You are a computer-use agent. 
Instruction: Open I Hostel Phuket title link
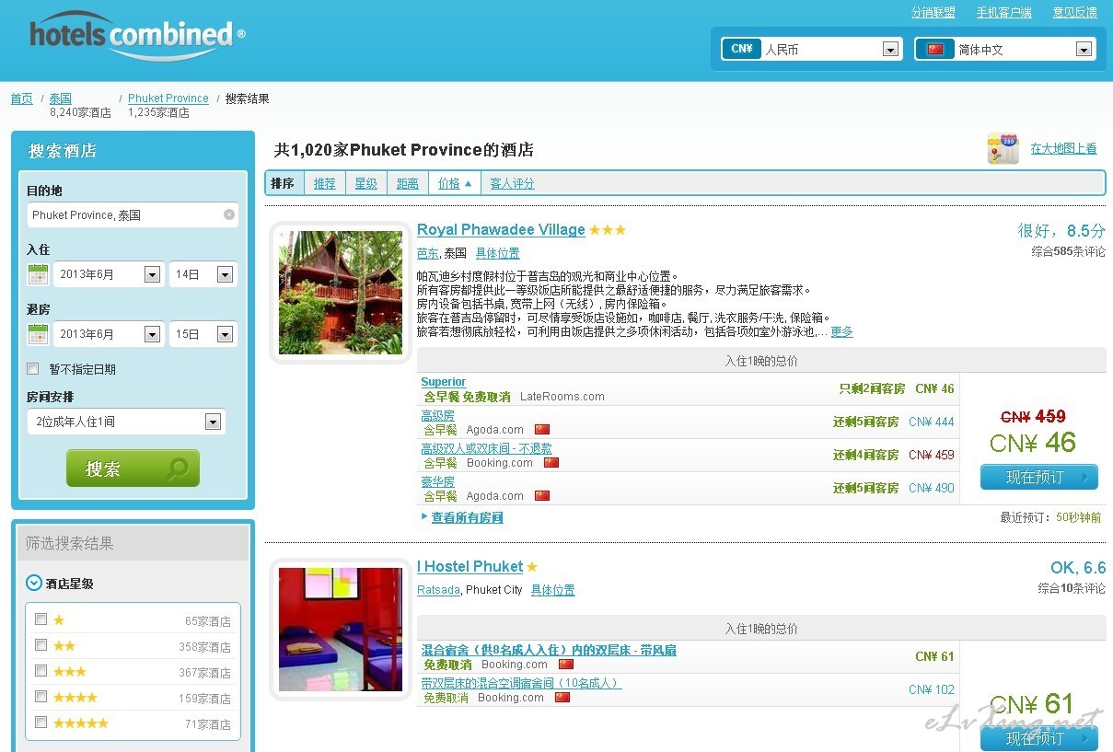click(x=470, y=567)
